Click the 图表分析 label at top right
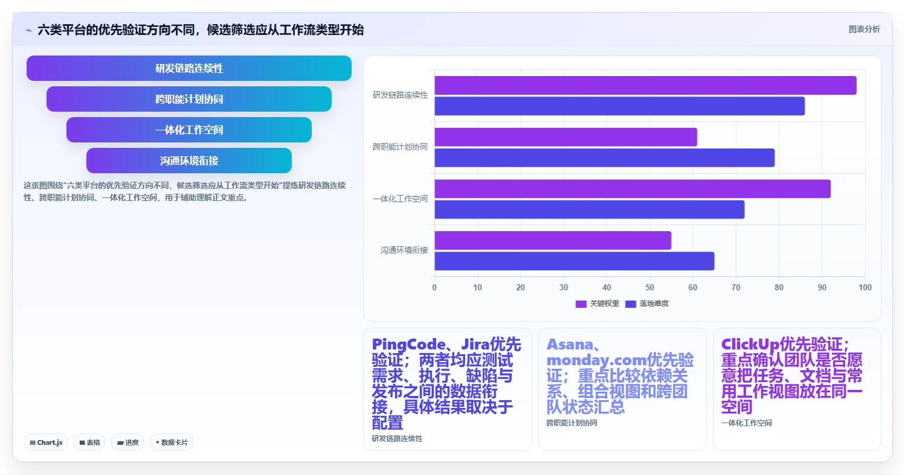 coord(864,29)
